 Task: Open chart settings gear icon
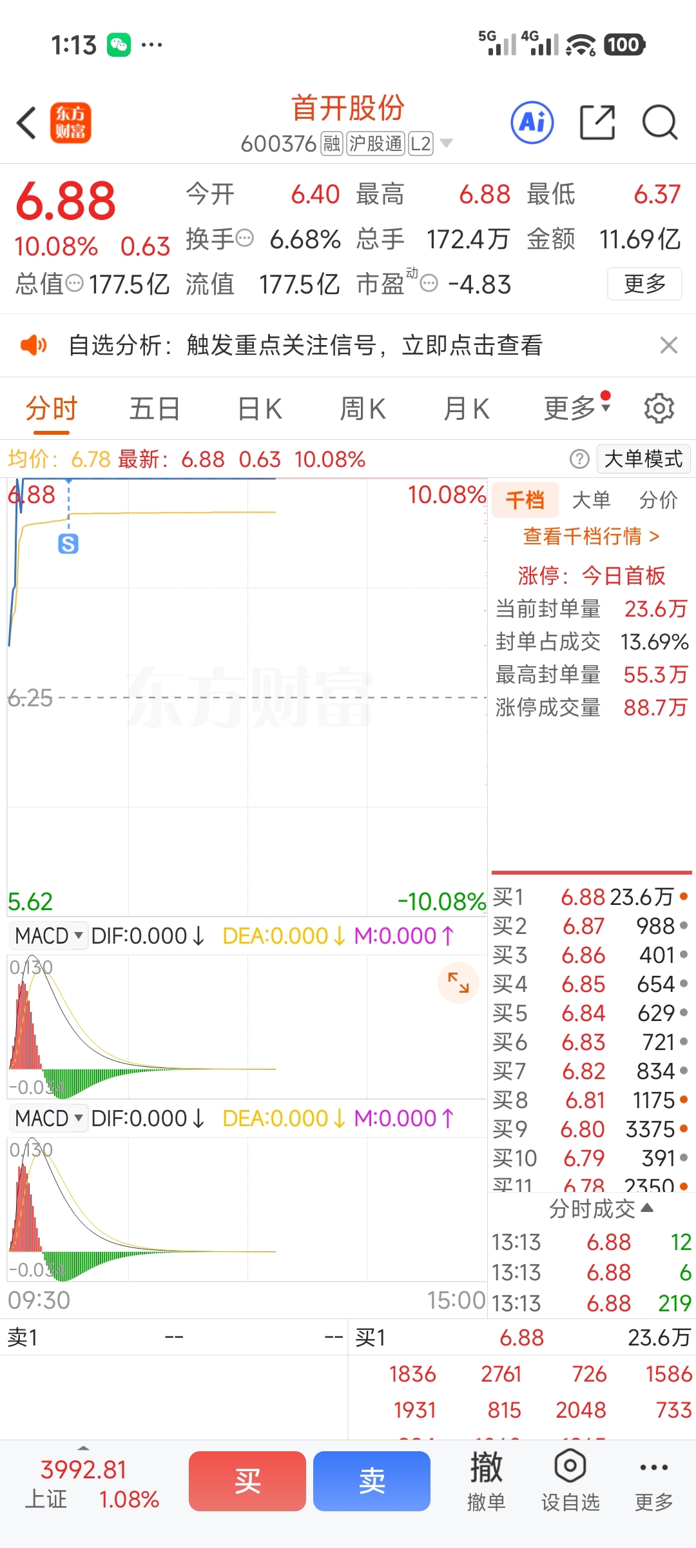659,408
